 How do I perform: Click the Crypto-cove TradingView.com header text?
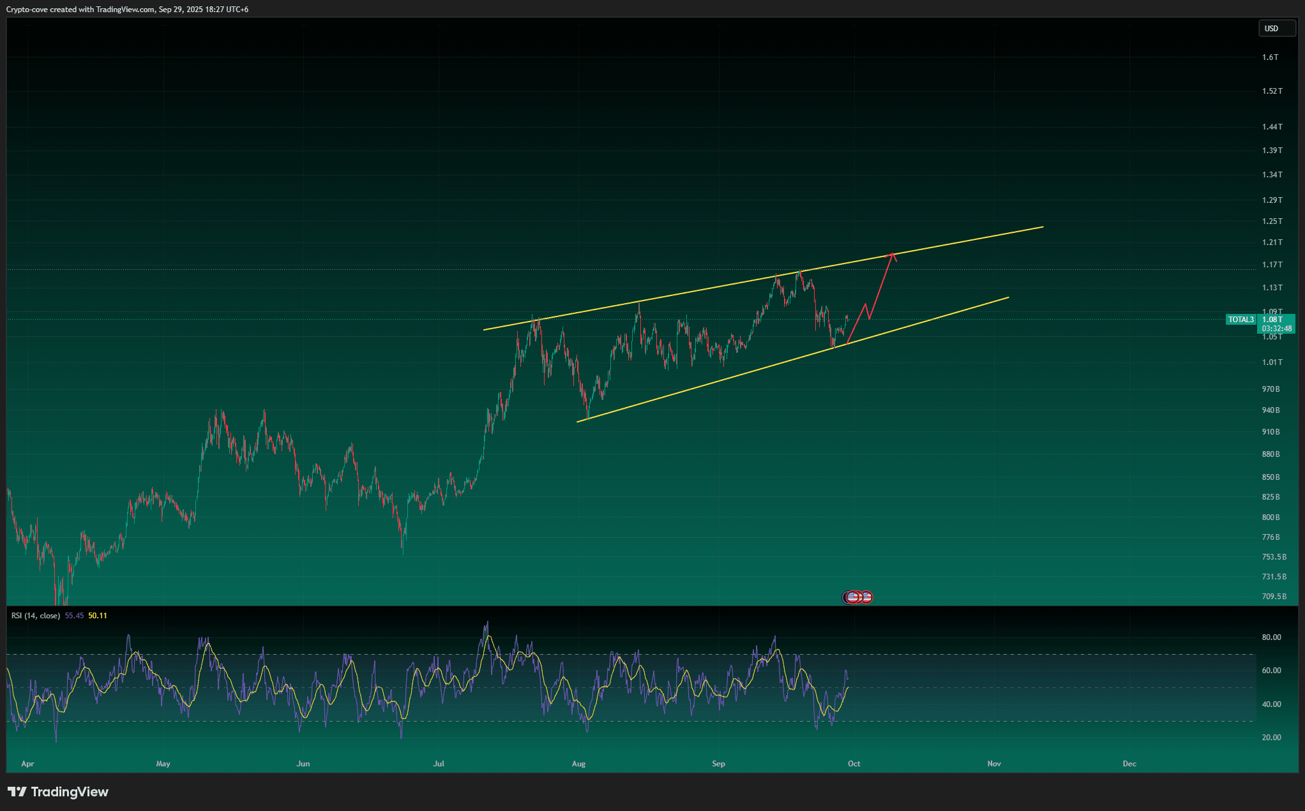127,10
